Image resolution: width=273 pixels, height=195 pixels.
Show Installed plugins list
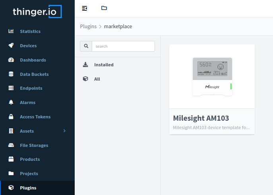(x=104, y=65)
